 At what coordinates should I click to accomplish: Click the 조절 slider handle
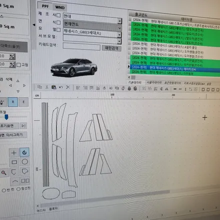point(6,117)
